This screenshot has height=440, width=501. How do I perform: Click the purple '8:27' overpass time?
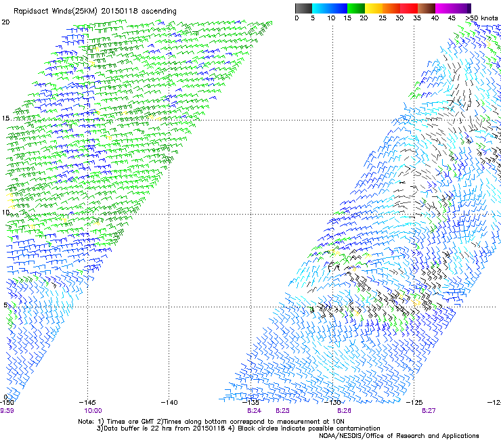pyautogui.click(x=429, y=411)
